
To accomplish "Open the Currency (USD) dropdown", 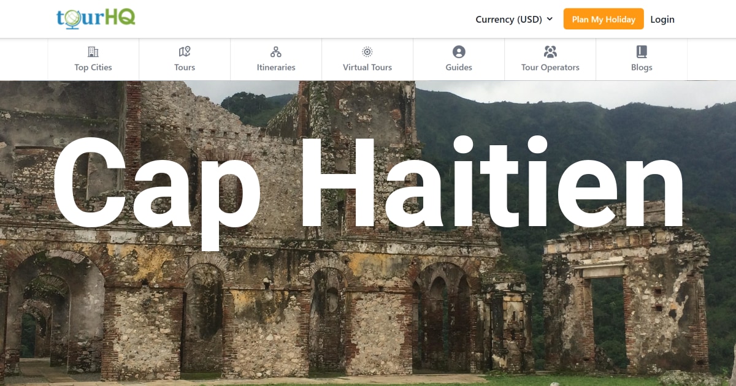I will click(x=509, y=19).
